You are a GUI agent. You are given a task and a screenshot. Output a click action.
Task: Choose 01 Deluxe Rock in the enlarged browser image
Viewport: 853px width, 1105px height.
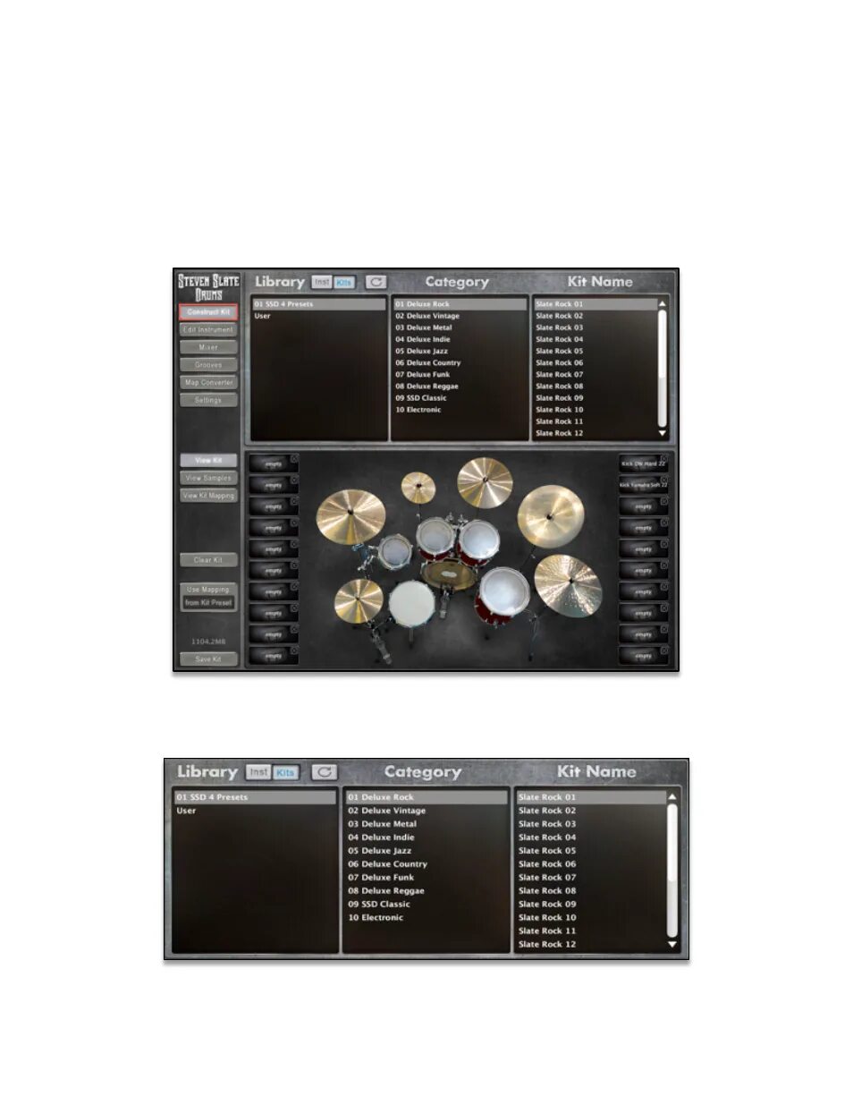tap(426, 797)
